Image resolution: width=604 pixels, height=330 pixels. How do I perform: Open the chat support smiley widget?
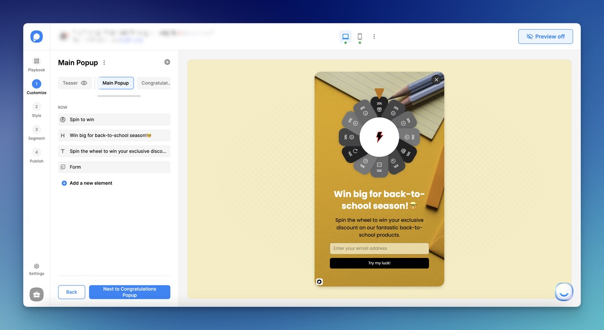(x=564, y=292)
